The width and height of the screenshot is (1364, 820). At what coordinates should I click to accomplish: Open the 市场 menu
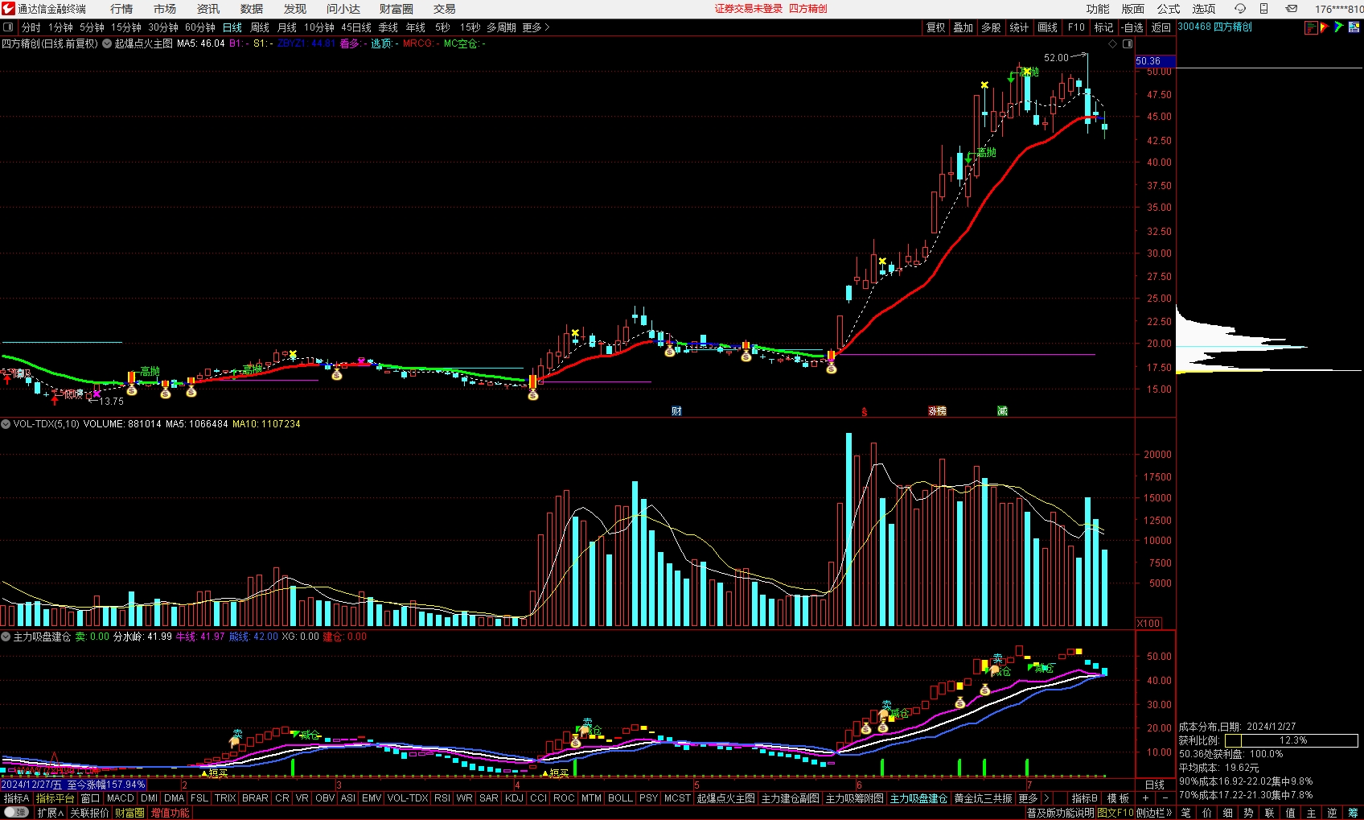(x=165, y=9)
